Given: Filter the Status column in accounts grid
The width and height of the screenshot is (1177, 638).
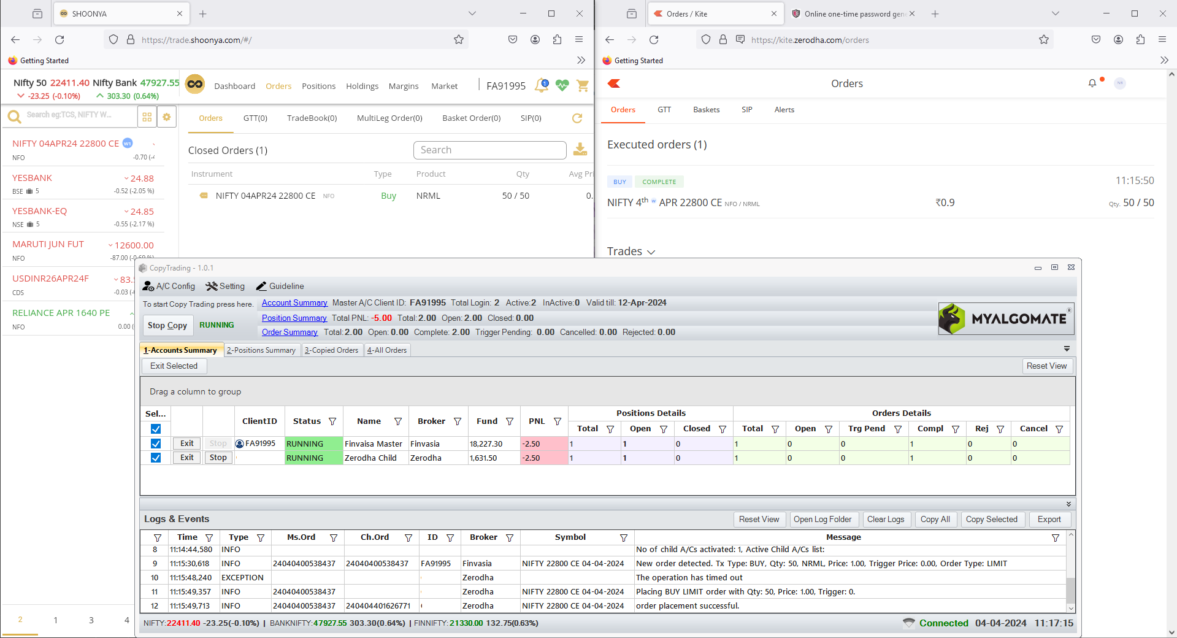Looking at the screenshot, I should click(332, 421).
